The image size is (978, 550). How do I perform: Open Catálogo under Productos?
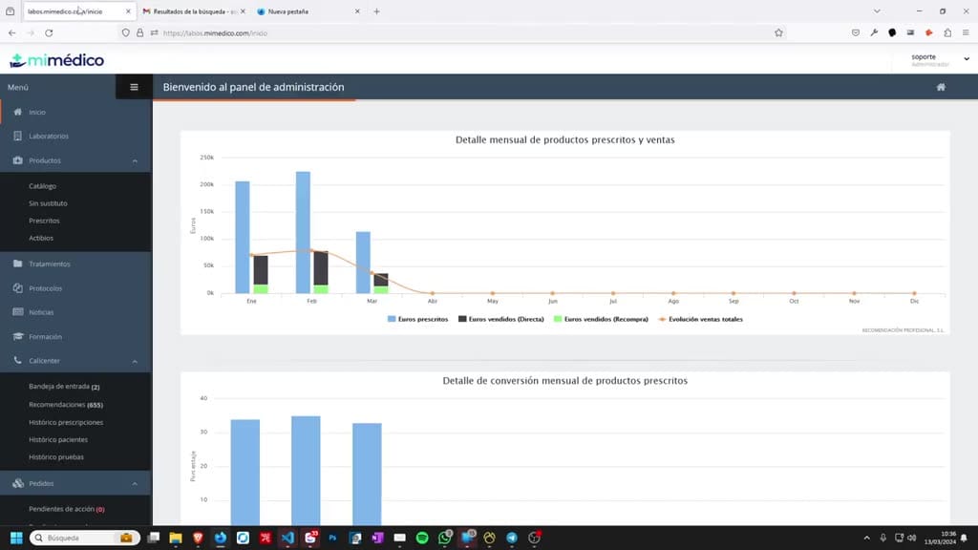42,186
